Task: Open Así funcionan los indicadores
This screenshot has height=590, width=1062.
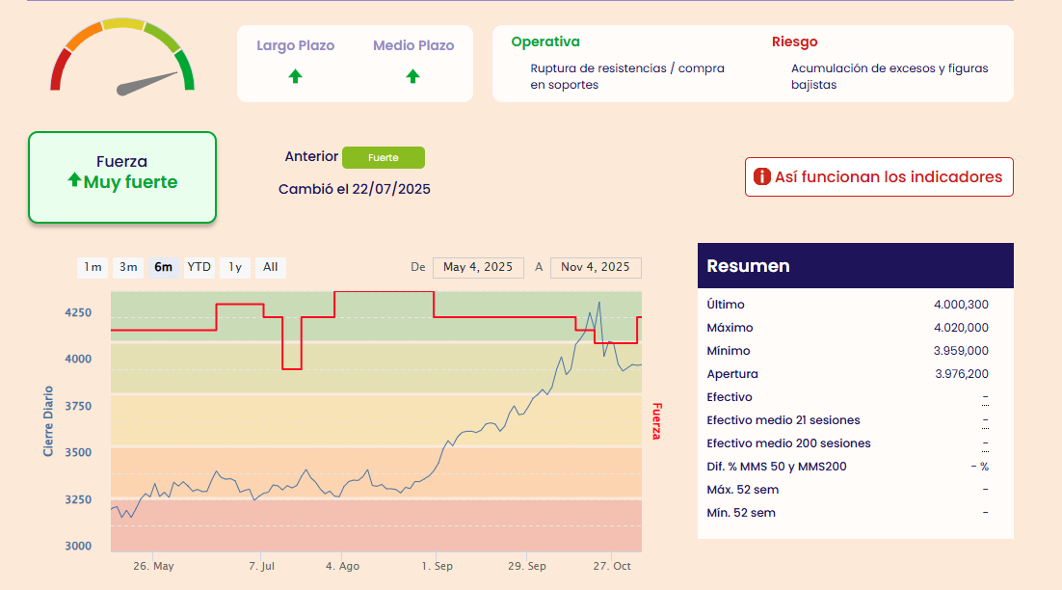Action: [878, 177]
